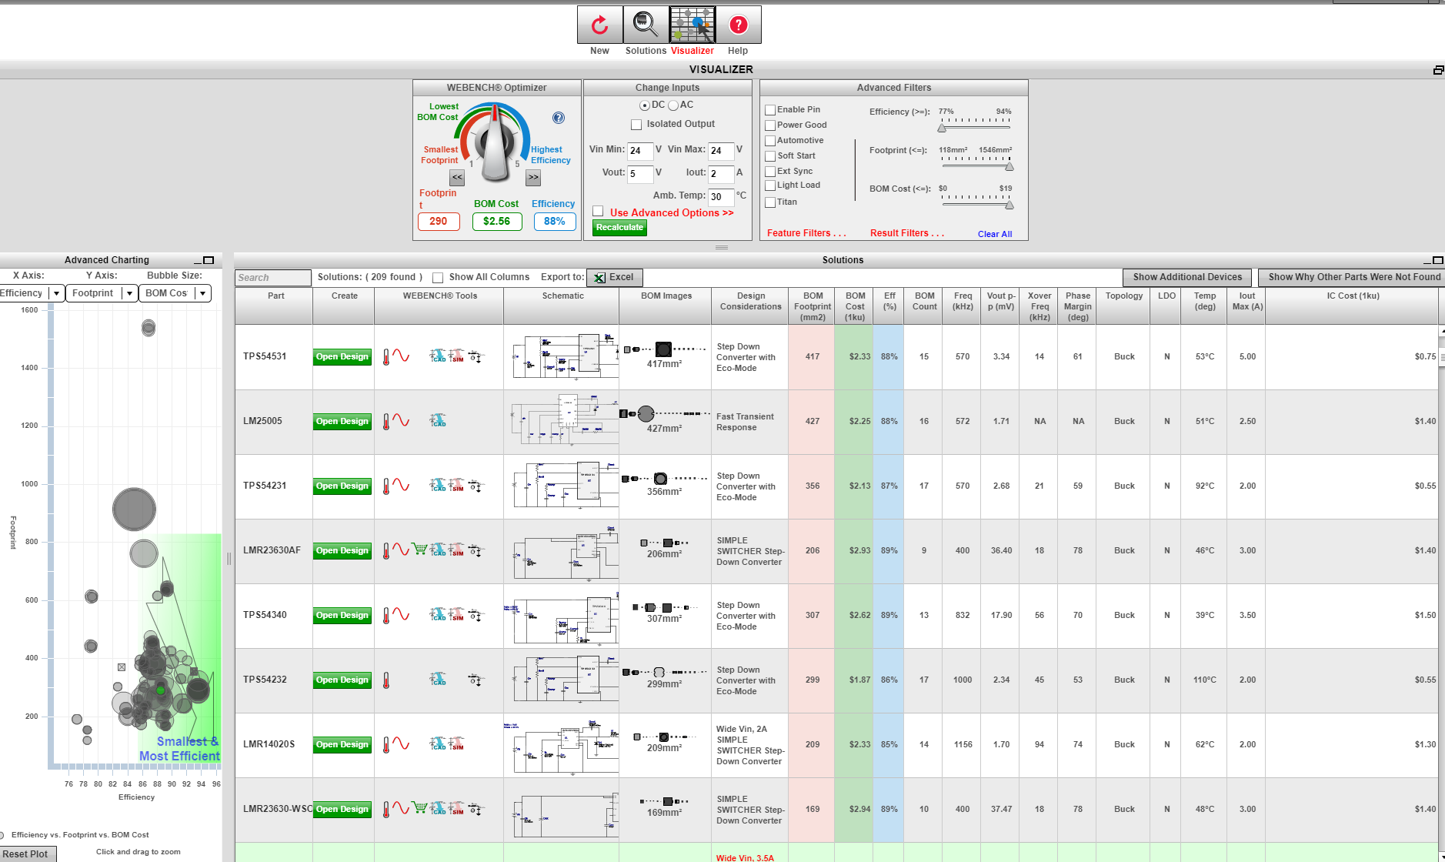The height and width of the screenshot is (862, 1445).
Task: Check the Ext Sync checkbox
Action: (770, 172)
